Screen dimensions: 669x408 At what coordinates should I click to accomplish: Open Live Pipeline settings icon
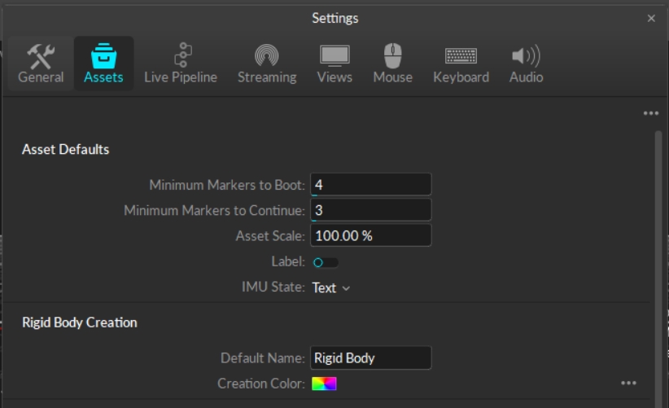(181, 56)
